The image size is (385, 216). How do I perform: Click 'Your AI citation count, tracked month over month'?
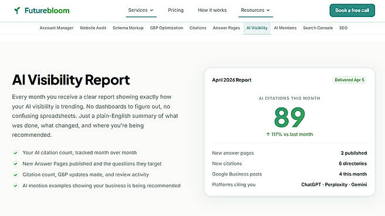(x=80, y=153)
